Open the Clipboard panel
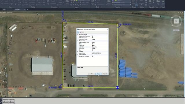This screenshot has width=185, height=104. point(151,7)
